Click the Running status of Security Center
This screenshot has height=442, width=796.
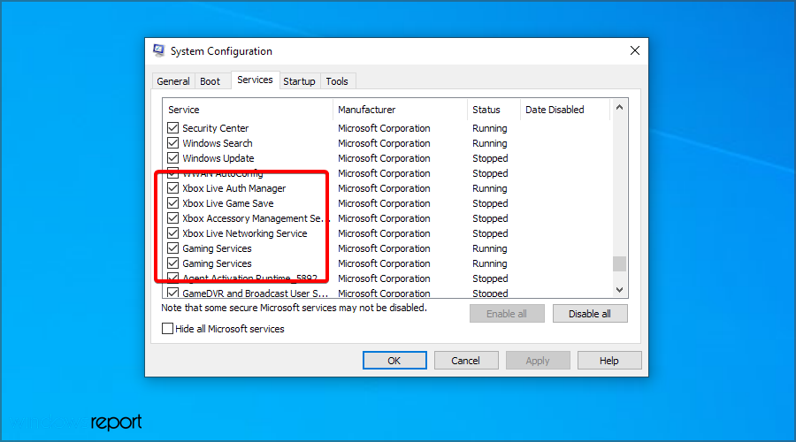click(x=489, y=128)
